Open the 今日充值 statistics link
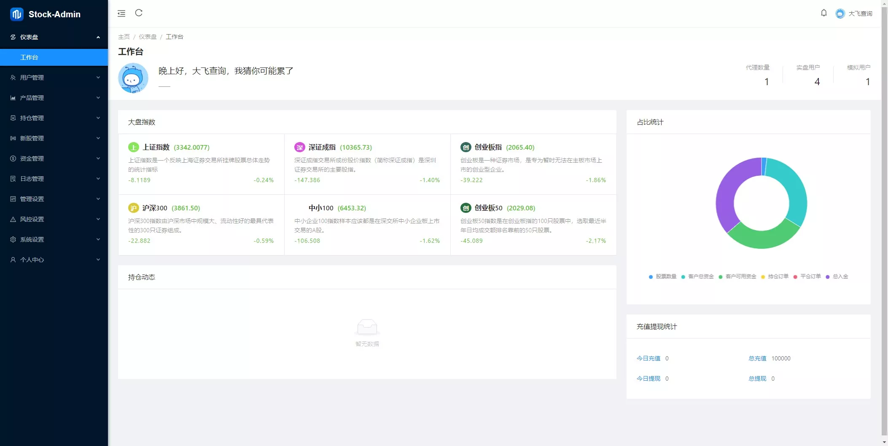 [x=648, y=358]
